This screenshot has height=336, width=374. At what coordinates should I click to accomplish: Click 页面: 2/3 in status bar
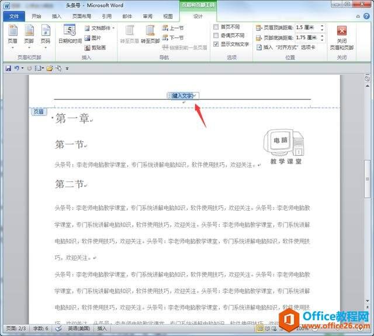point(16,328)
